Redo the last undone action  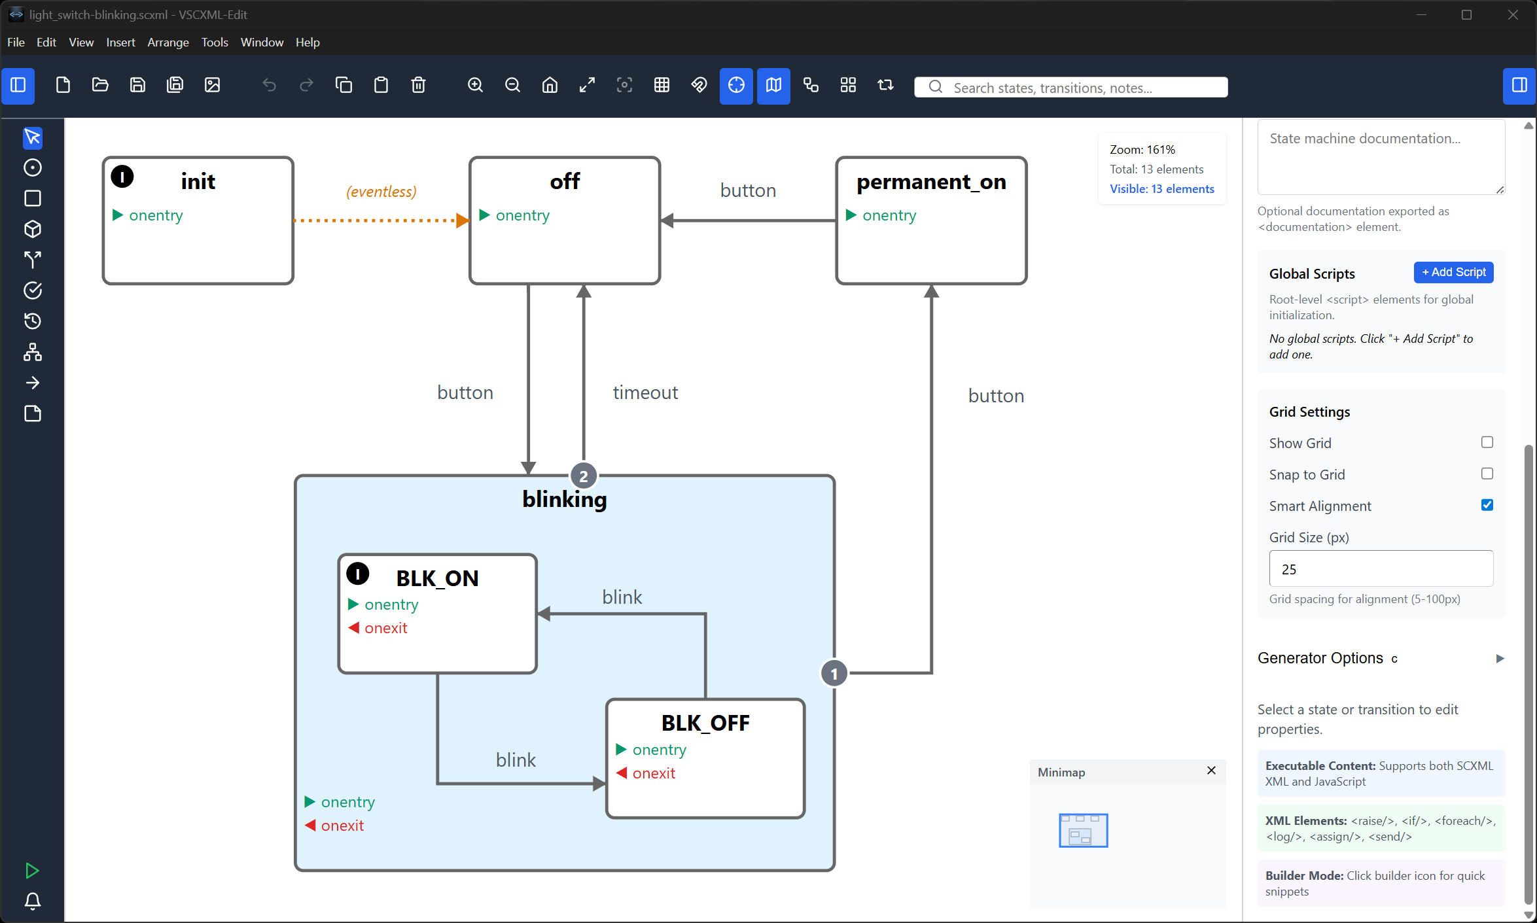tap(306, 86)
